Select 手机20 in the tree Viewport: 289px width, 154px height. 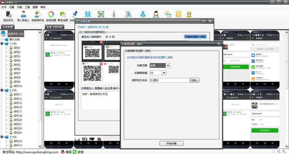tap(18, 120)
